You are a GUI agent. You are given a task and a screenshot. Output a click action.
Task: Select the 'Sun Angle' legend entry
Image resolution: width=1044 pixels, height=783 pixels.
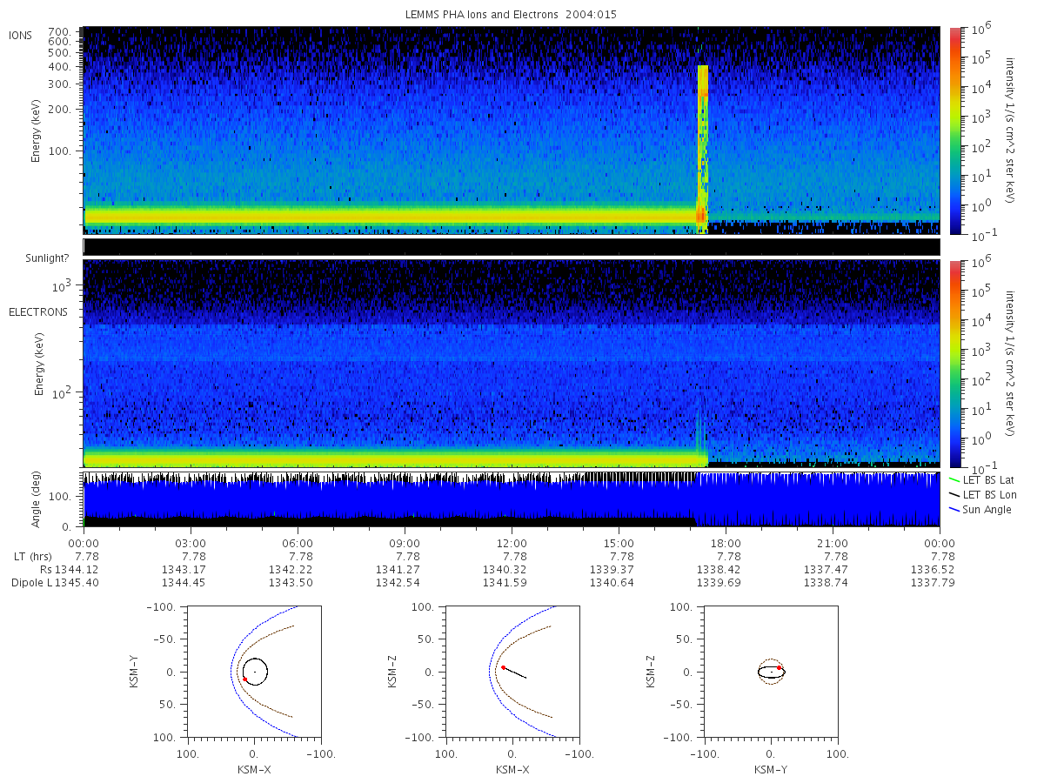tap(979, 510)
